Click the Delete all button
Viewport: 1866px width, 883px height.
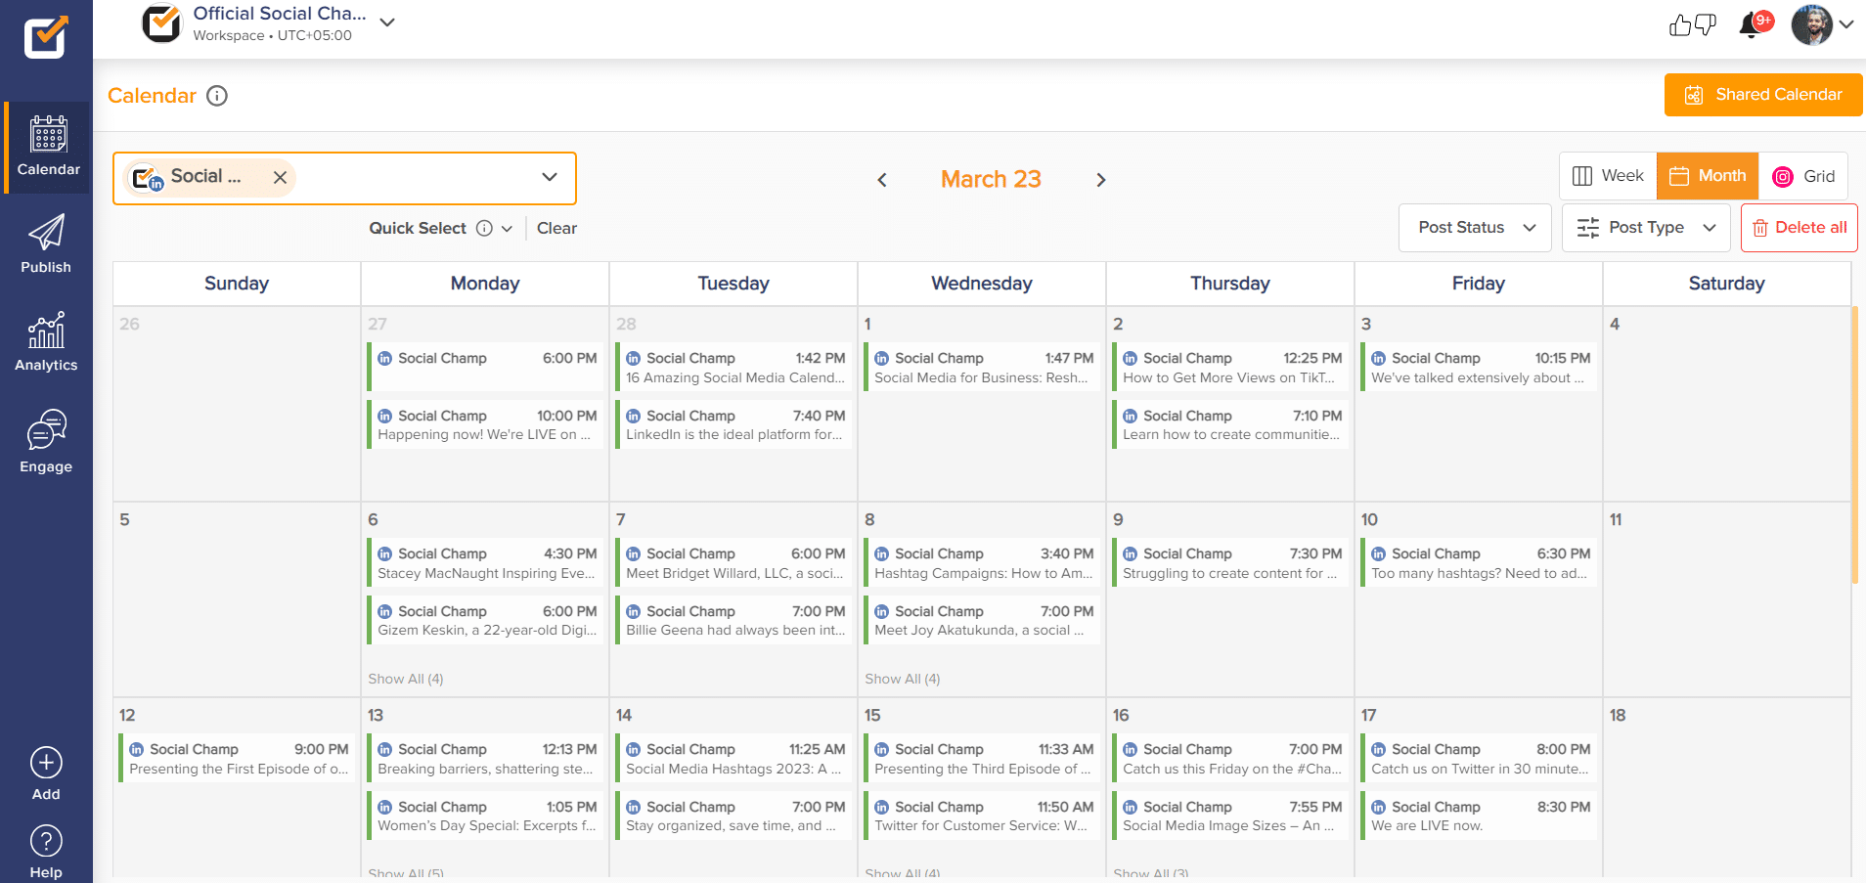click(1799, 228)
